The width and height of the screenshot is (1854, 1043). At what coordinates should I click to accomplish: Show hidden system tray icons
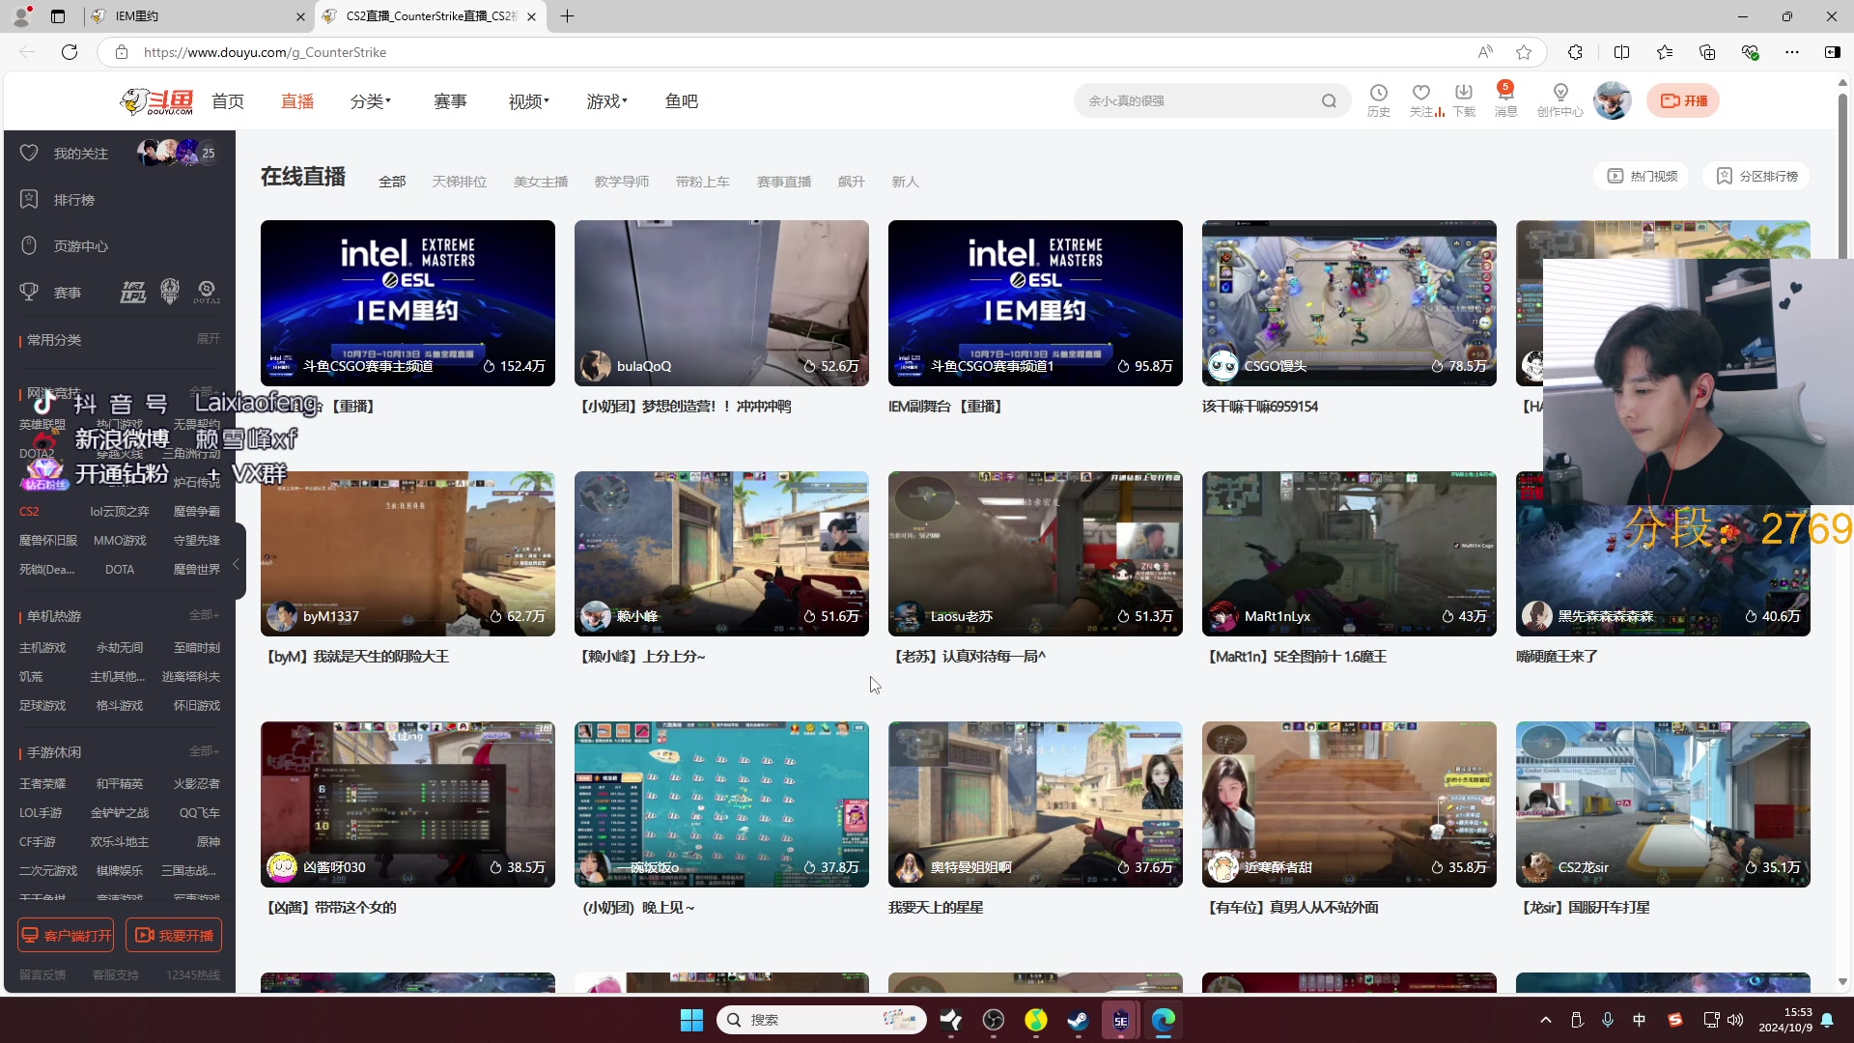(1546, 1020)
